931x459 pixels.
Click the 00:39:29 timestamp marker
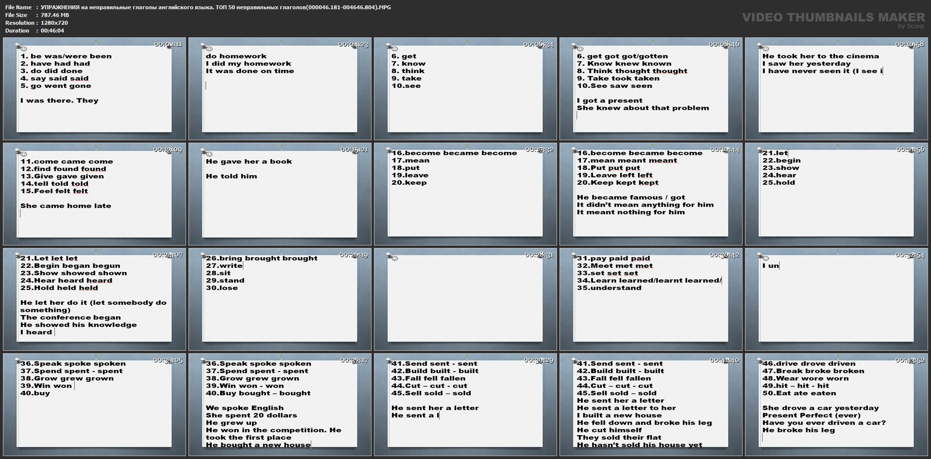[x=538, y=360]
